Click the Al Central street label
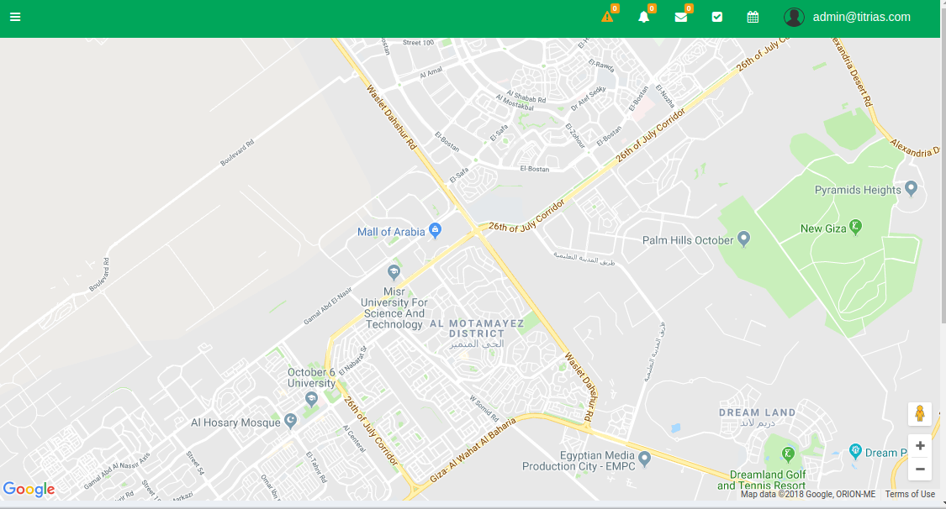 tap(354, 438)
